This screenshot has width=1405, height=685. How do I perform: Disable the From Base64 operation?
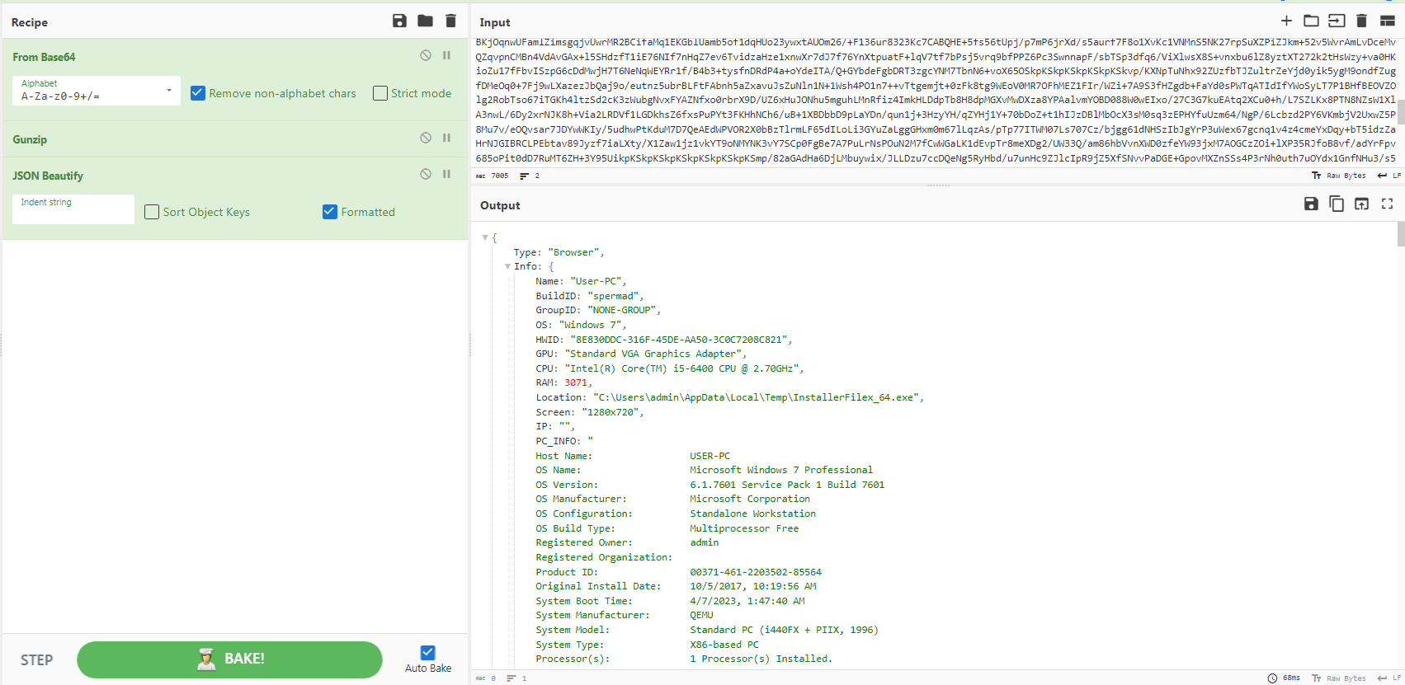(426, 55)
